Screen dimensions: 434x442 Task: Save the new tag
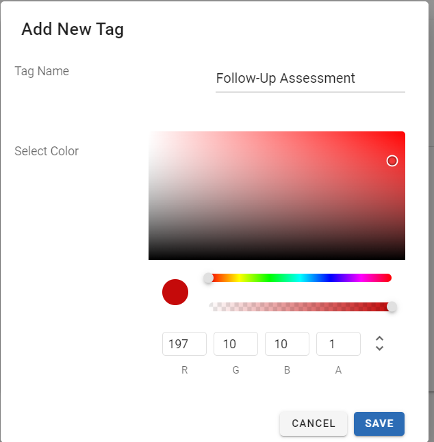[x=379, y=424]
